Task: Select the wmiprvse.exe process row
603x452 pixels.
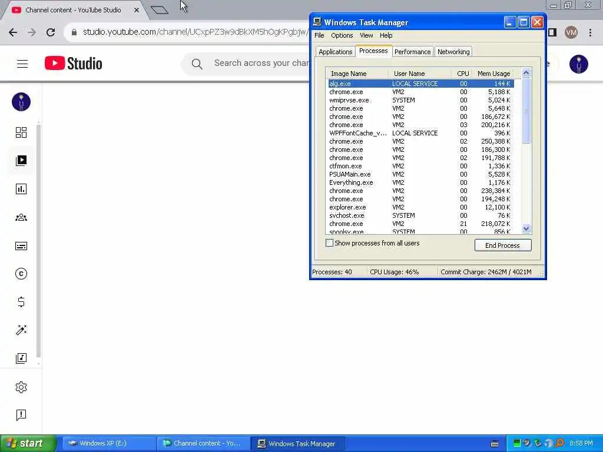Action: [421, 100]
